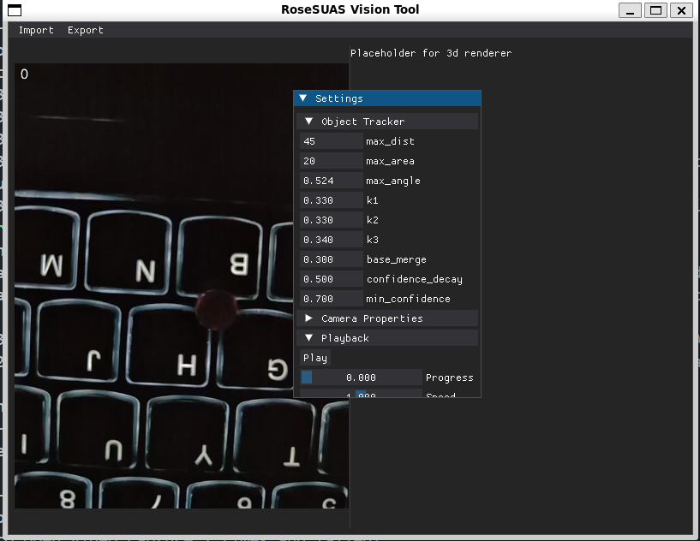Open the Export menu
Viewport: 700px width, 541px height.
pyautogui.click(x=86, y=30)
